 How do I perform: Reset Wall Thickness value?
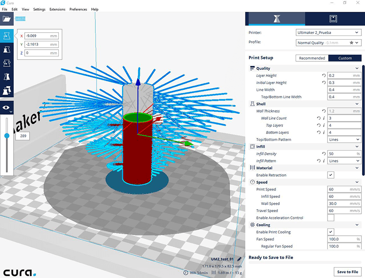coord(324,111)
